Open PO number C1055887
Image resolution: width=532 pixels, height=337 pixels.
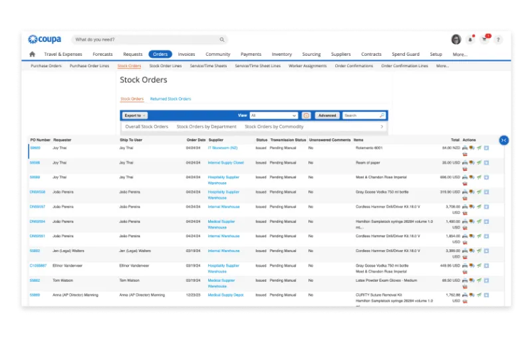click(x=38, y=266)
